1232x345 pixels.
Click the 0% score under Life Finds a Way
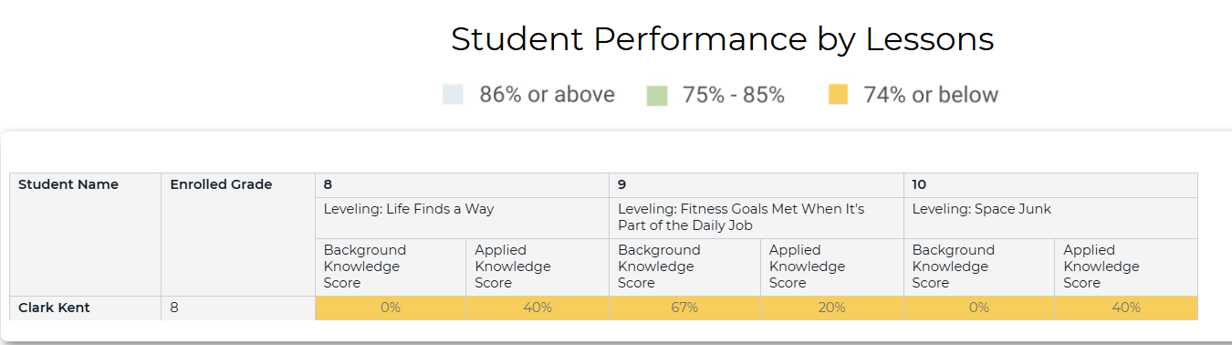pyautogui.click(x=391, y=308)
